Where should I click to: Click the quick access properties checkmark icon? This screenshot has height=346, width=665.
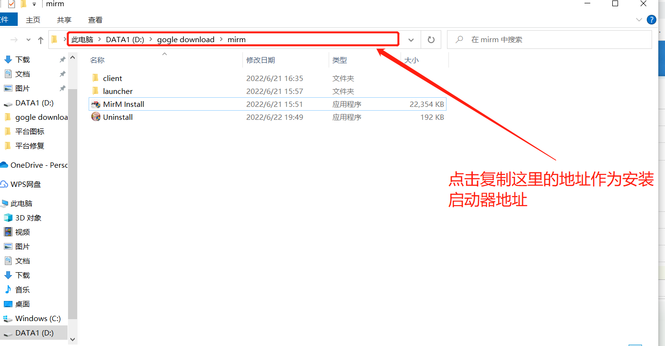pyautogui.click(x=11, y=4)
